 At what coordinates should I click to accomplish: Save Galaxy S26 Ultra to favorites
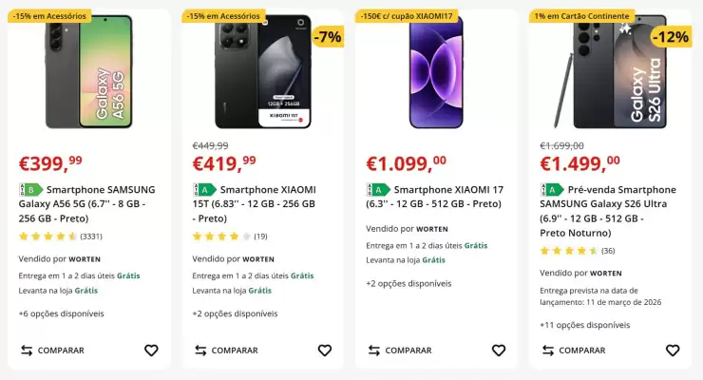[673, 351]
